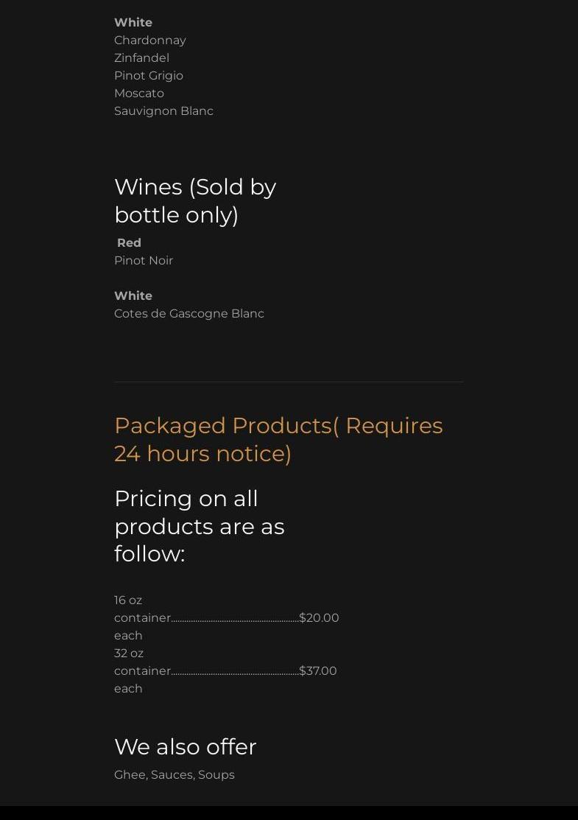Click the White label above Cotes de Gascogne
578x820 pixels.
pos(133,296)
